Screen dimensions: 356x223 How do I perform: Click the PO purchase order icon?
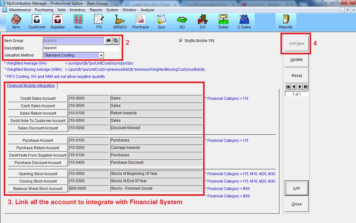tap(99, 22)
